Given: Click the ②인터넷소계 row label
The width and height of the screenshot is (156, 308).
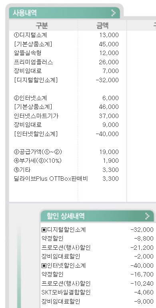Looking at the screenshot, I should click(x=30, y=98).
